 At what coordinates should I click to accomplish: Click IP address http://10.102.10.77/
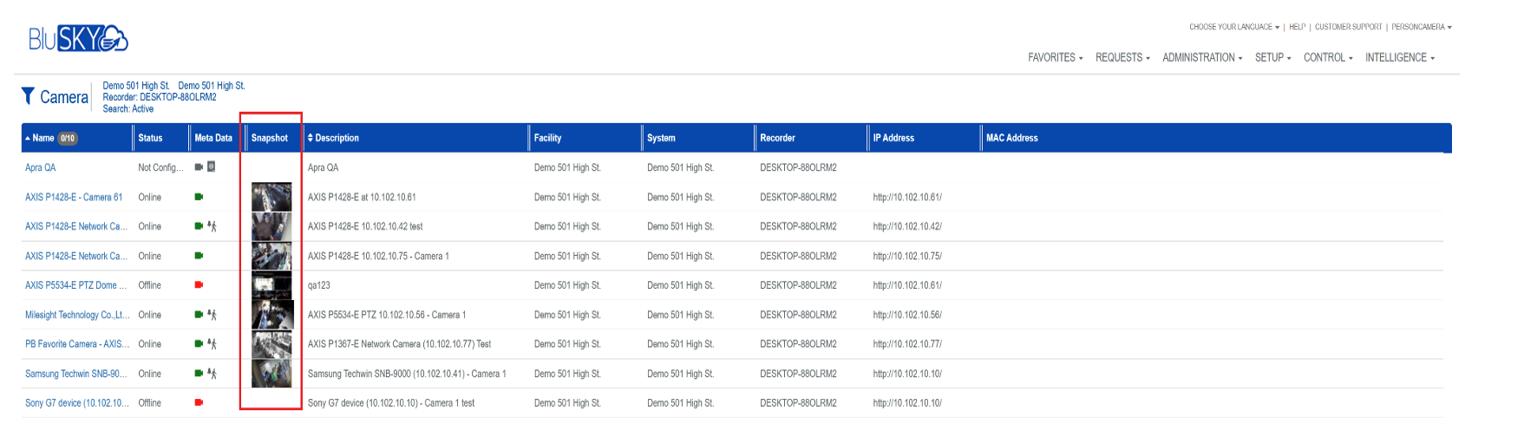tap(907, 344)
